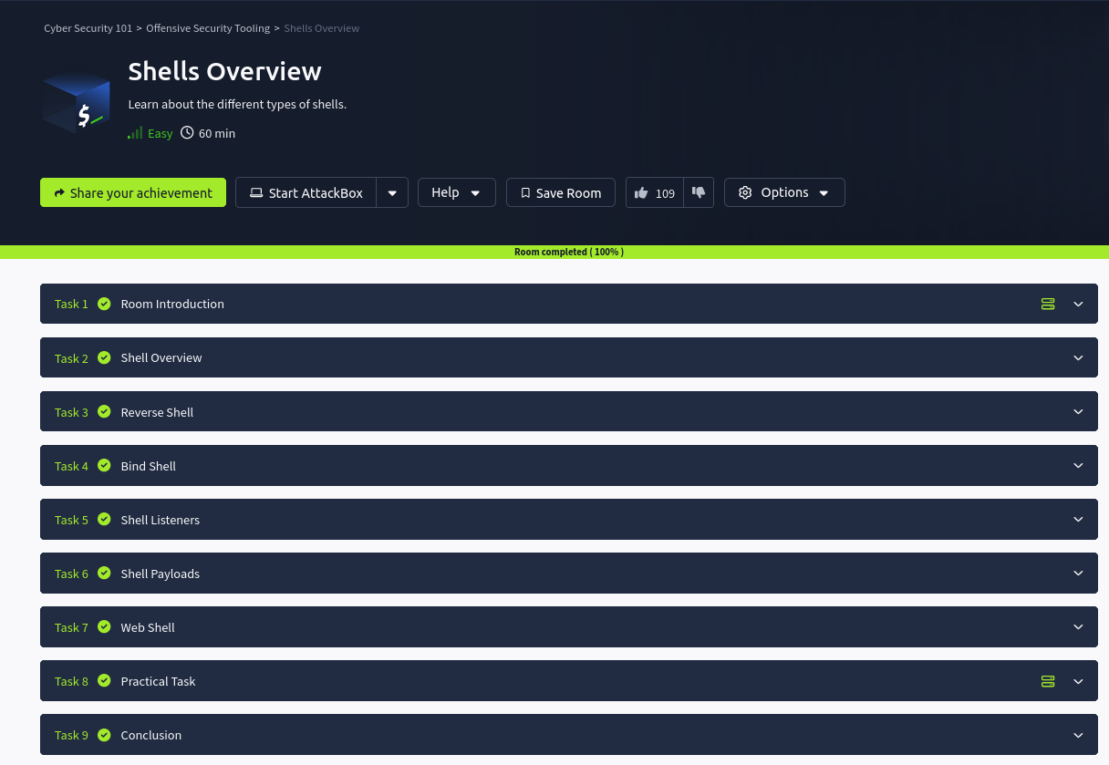Open the Help menu

point(456,192)
